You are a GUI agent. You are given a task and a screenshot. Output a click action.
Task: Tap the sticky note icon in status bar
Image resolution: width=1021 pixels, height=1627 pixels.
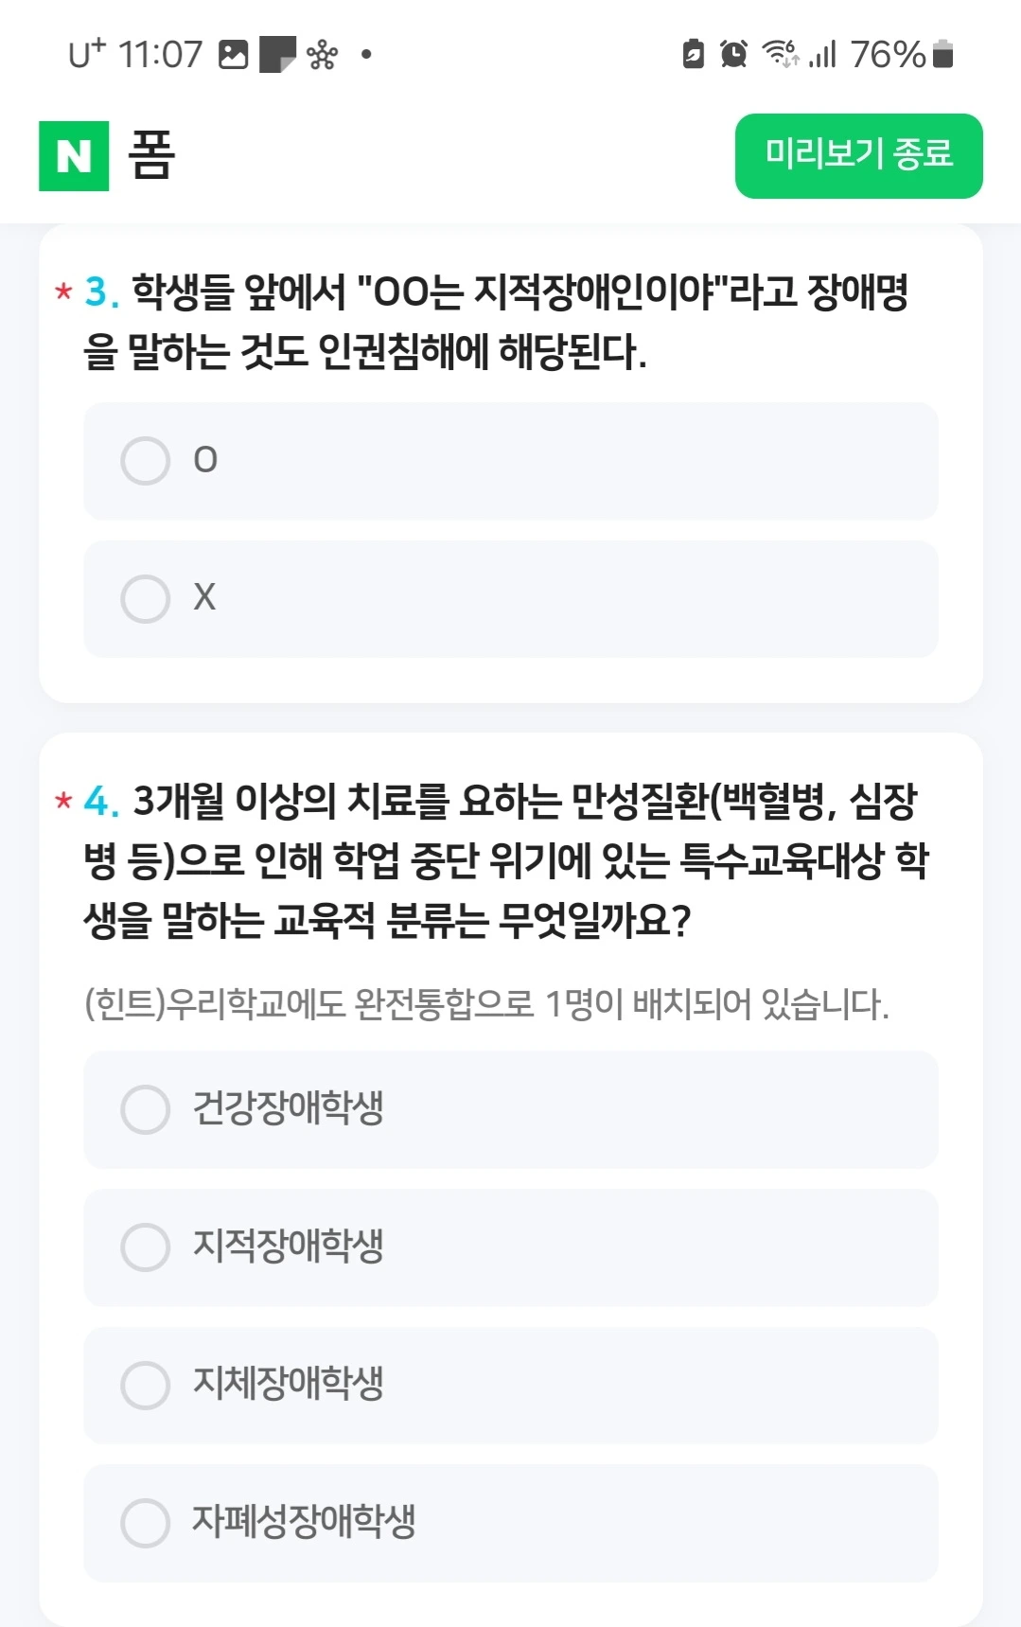coord(277,55)
